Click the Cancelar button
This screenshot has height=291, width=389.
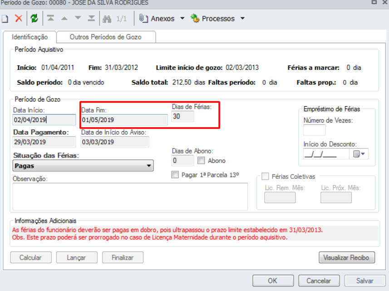[x=319, y=281]
